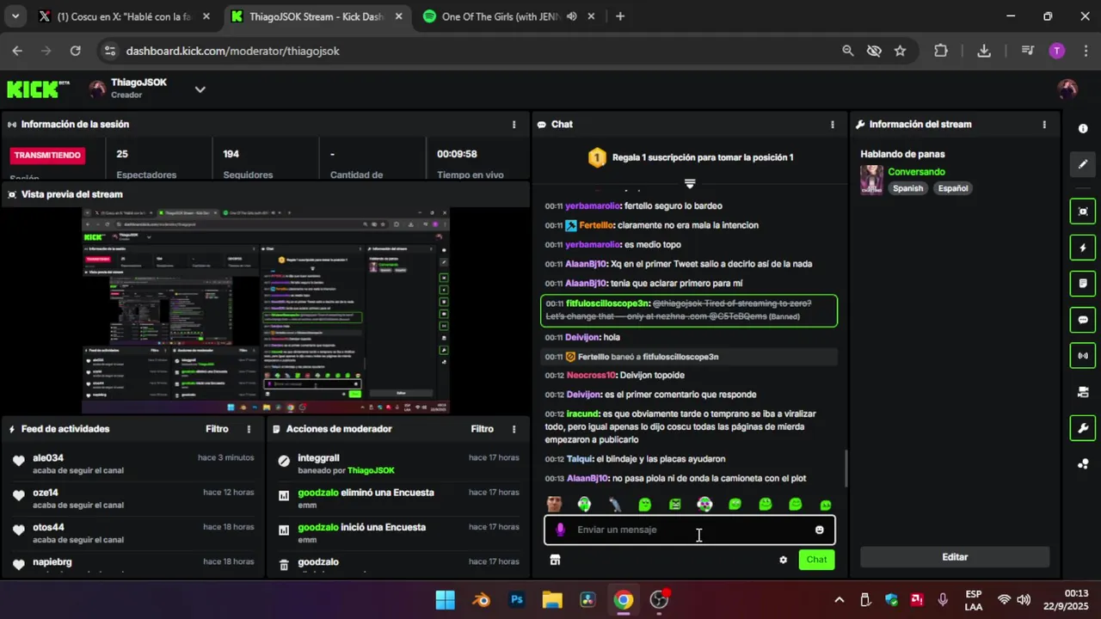Open the chat settings gear icon
The height and width of the screenshot is (619, 1101).
click(783, 560)
